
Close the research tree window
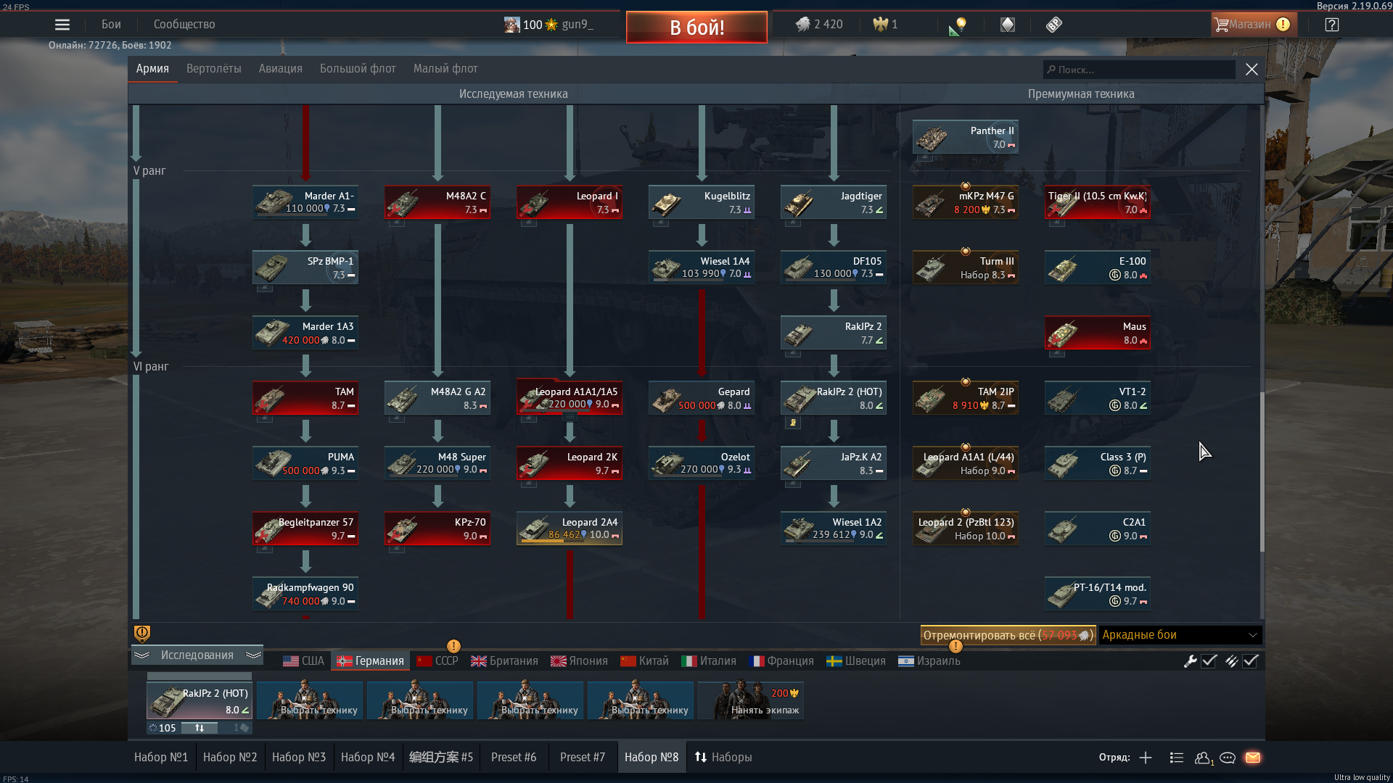tap(1252, 69)
